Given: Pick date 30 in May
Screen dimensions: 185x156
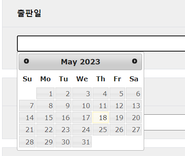Looking at the screenshot, I should (63, 142).
